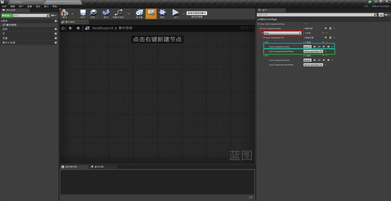The height and width of the screenshot is (201, 391).
Task: Click the 浏览 browse magnifier icon
Action: pos(93,14)
